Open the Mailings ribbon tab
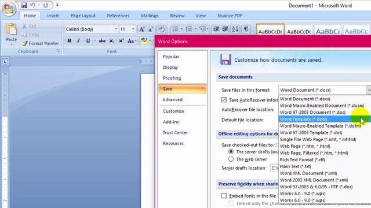Screen dimensions: 371x208 150,16
